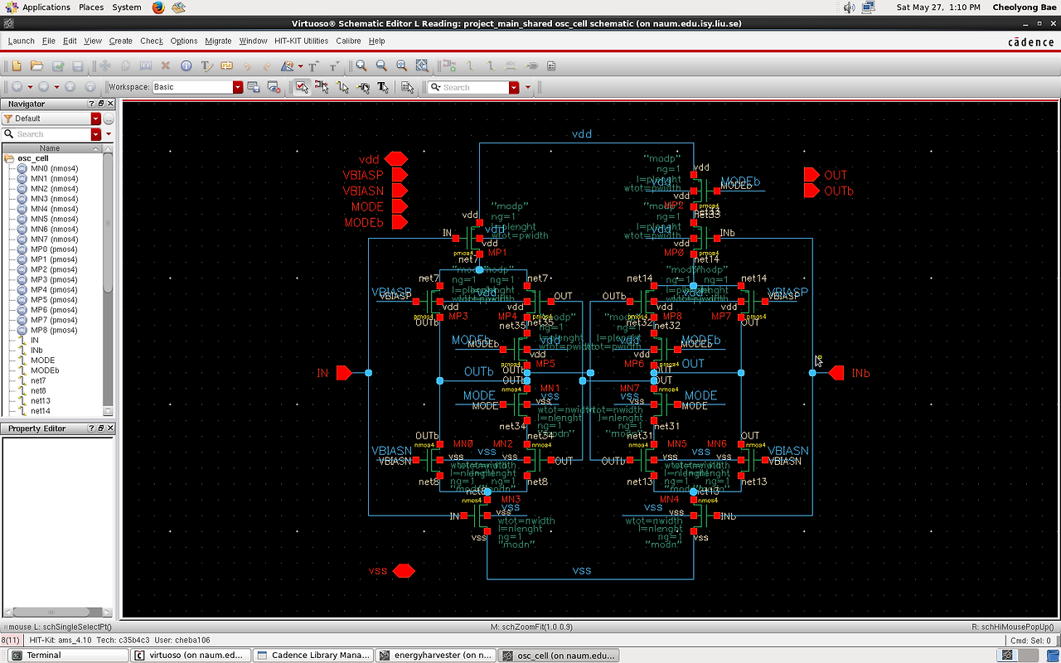This screenshot has height=663, width=1061.
Task: Open the Calibre menu
Action: tap(348, 40)
